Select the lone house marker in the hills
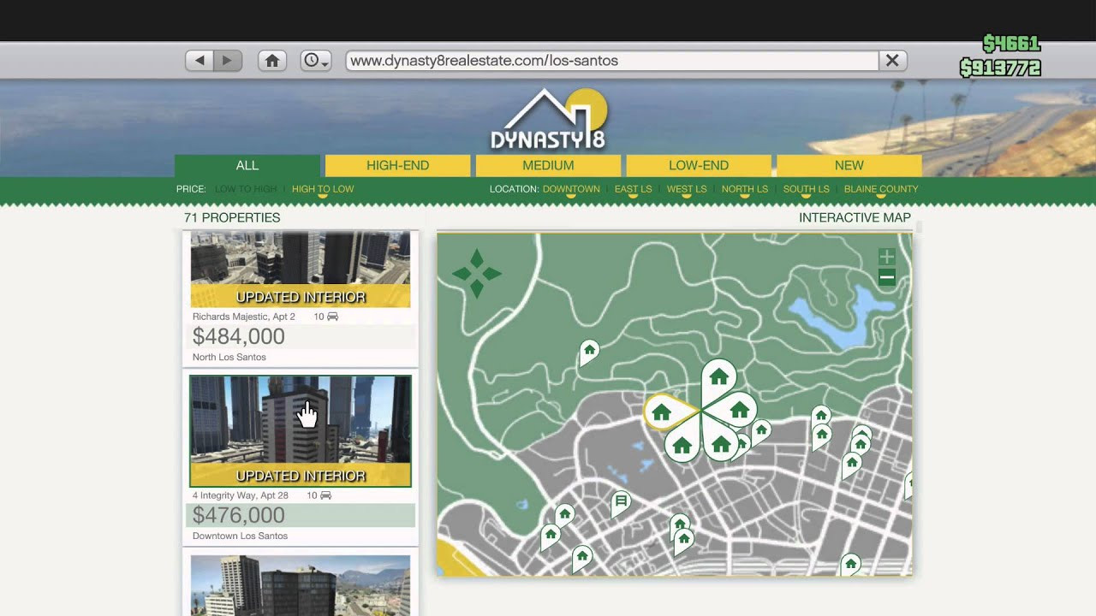This screenshot has width=1096, height=616. pyautogui.click(x=589, y=352)
